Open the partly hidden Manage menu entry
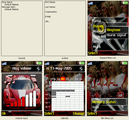The image size is (129, 120). 99,31
